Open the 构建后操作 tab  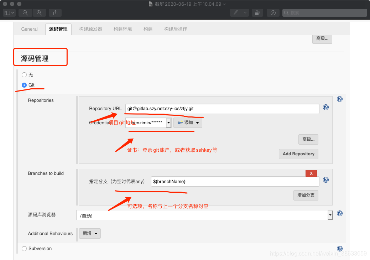click(x=176, y=29)
